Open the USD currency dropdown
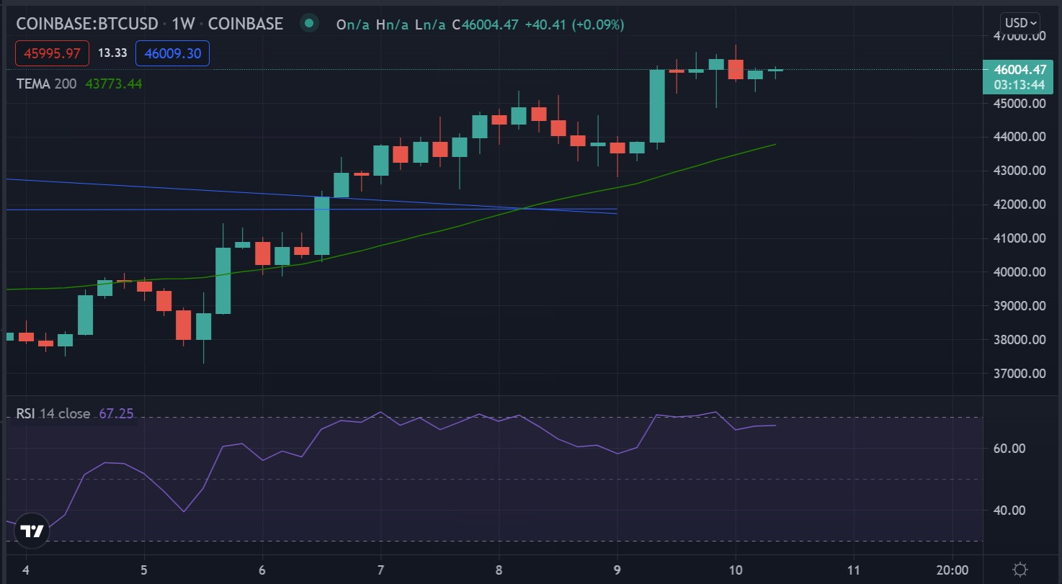Viewport: 1062px width, 584px height. [x=1020, y=23]
